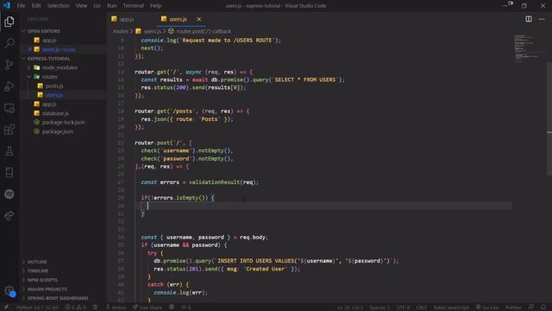
Task: Change the CRLF end-of-line sequence
Action: [422, 308]
